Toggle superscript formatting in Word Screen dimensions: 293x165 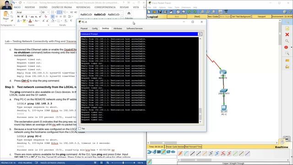tap(40, 16)
